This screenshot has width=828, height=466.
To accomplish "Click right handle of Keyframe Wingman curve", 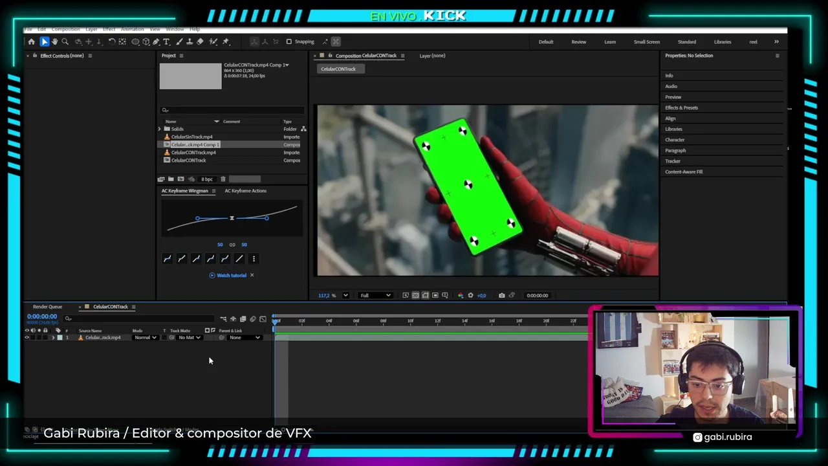I will click(x=267, y=218).
